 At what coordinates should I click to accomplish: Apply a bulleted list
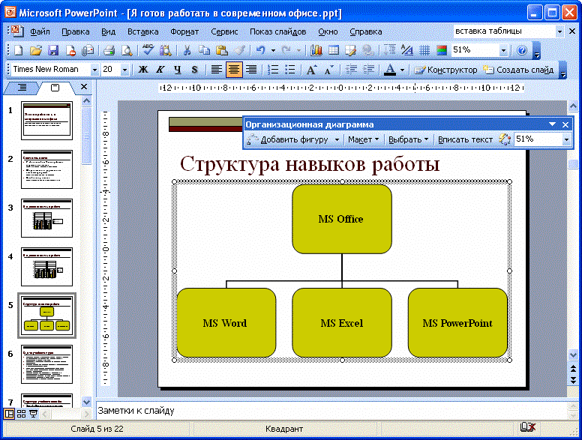[x=290, y=70]
